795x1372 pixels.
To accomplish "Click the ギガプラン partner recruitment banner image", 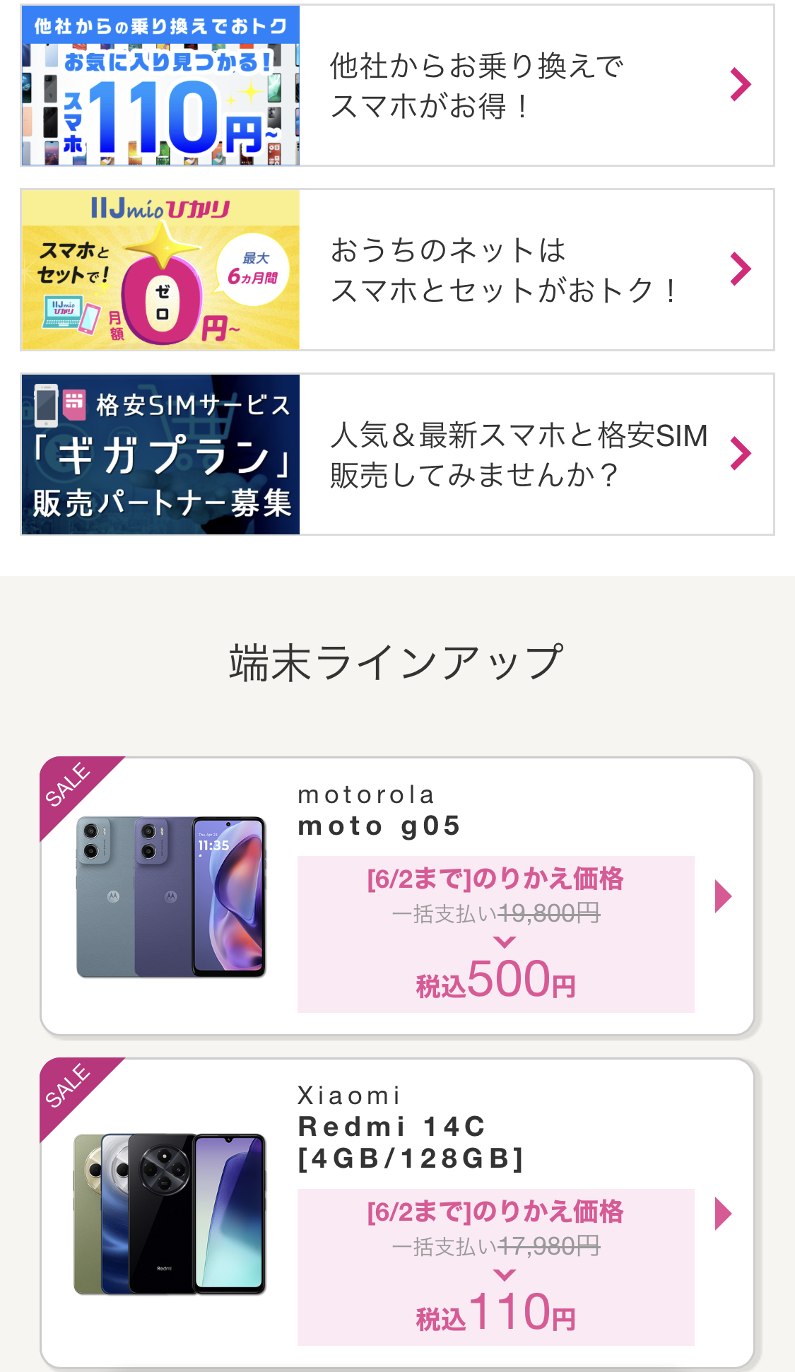I will click(160, 454).
